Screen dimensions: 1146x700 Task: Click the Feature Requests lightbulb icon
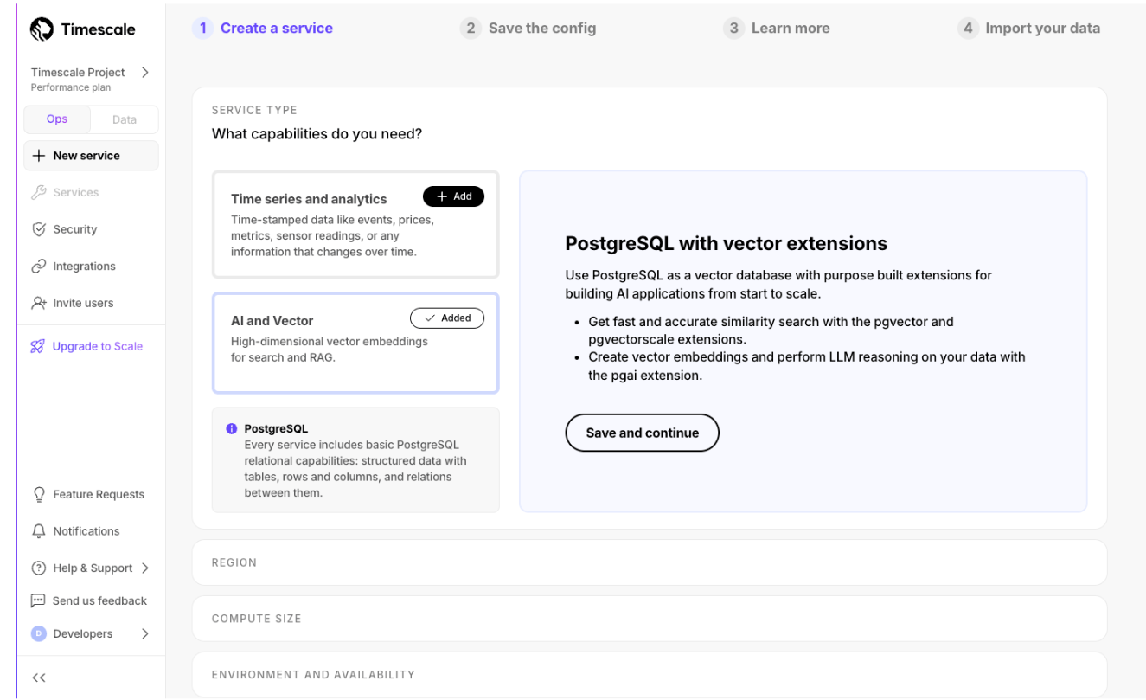(38, 494)
